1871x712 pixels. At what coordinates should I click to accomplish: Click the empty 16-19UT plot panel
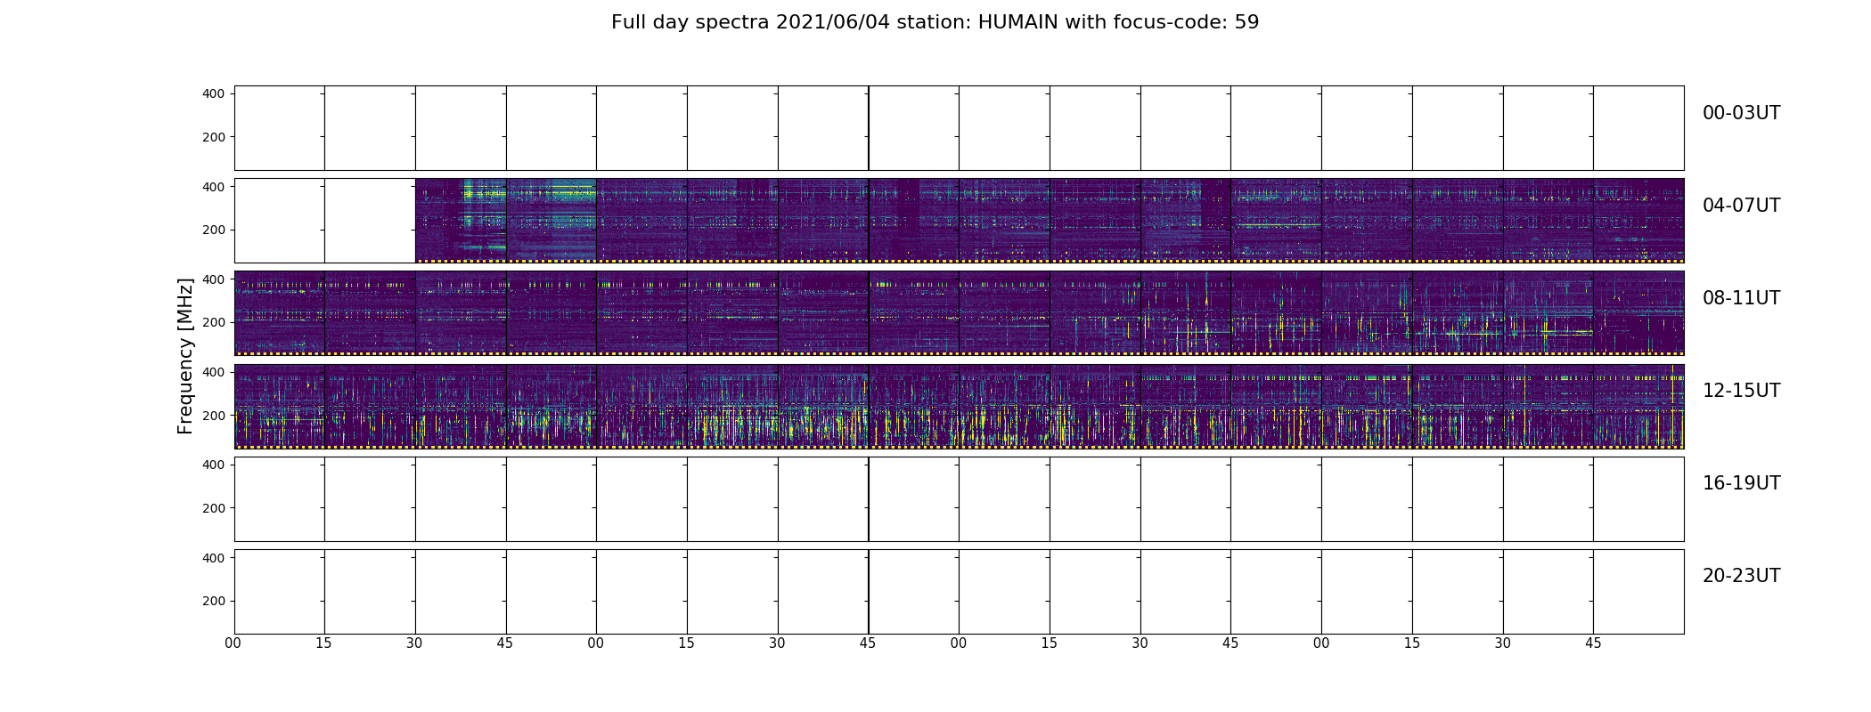959,499
